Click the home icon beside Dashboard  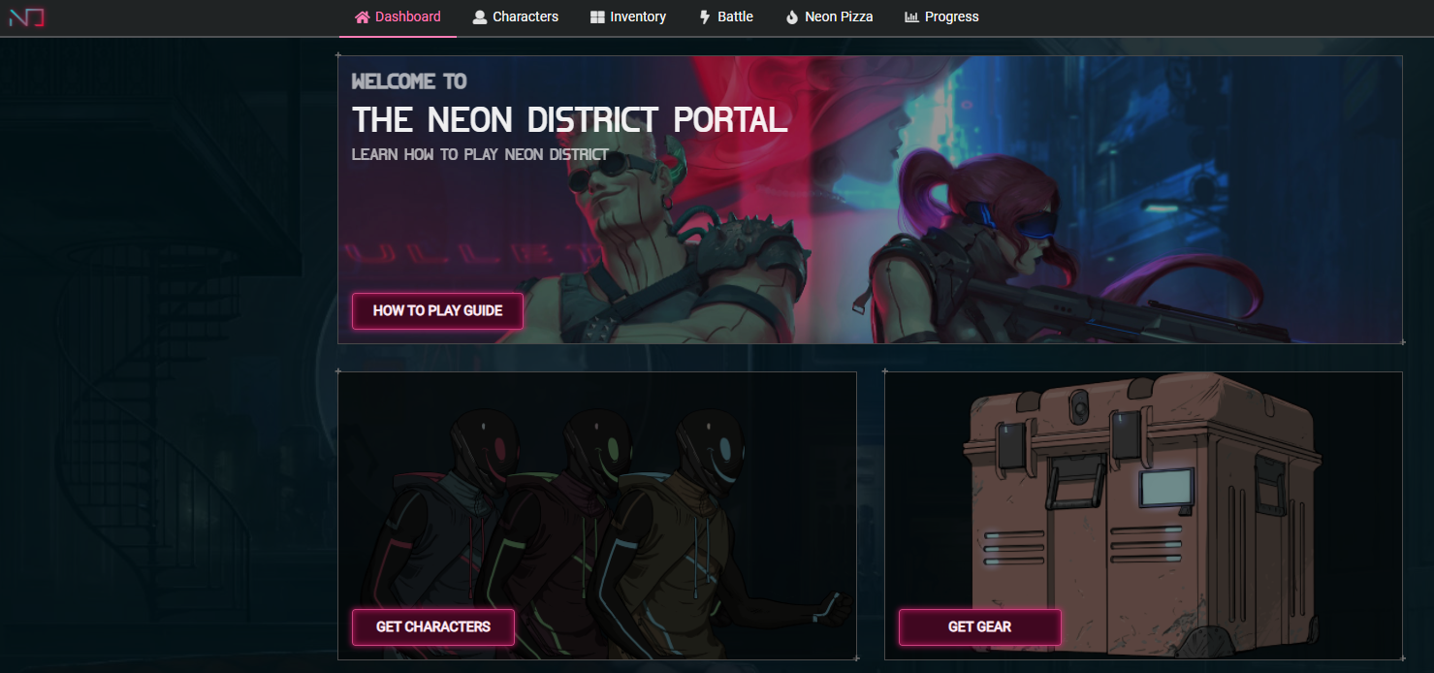click(x=363, y=16)
